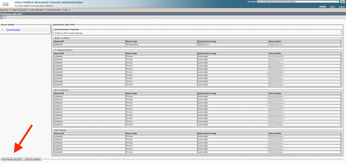Image resolution: width=346 pixels, height=163 pixels.
Task: Select Device DN 10004002 cell
Action: pyautogui.click(x=90, y=63)
